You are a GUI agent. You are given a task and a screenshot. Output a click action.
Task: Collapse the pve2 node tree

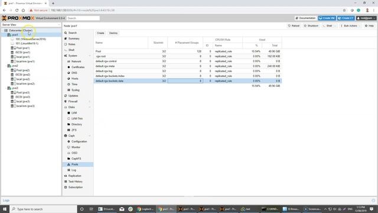(6, 66)
